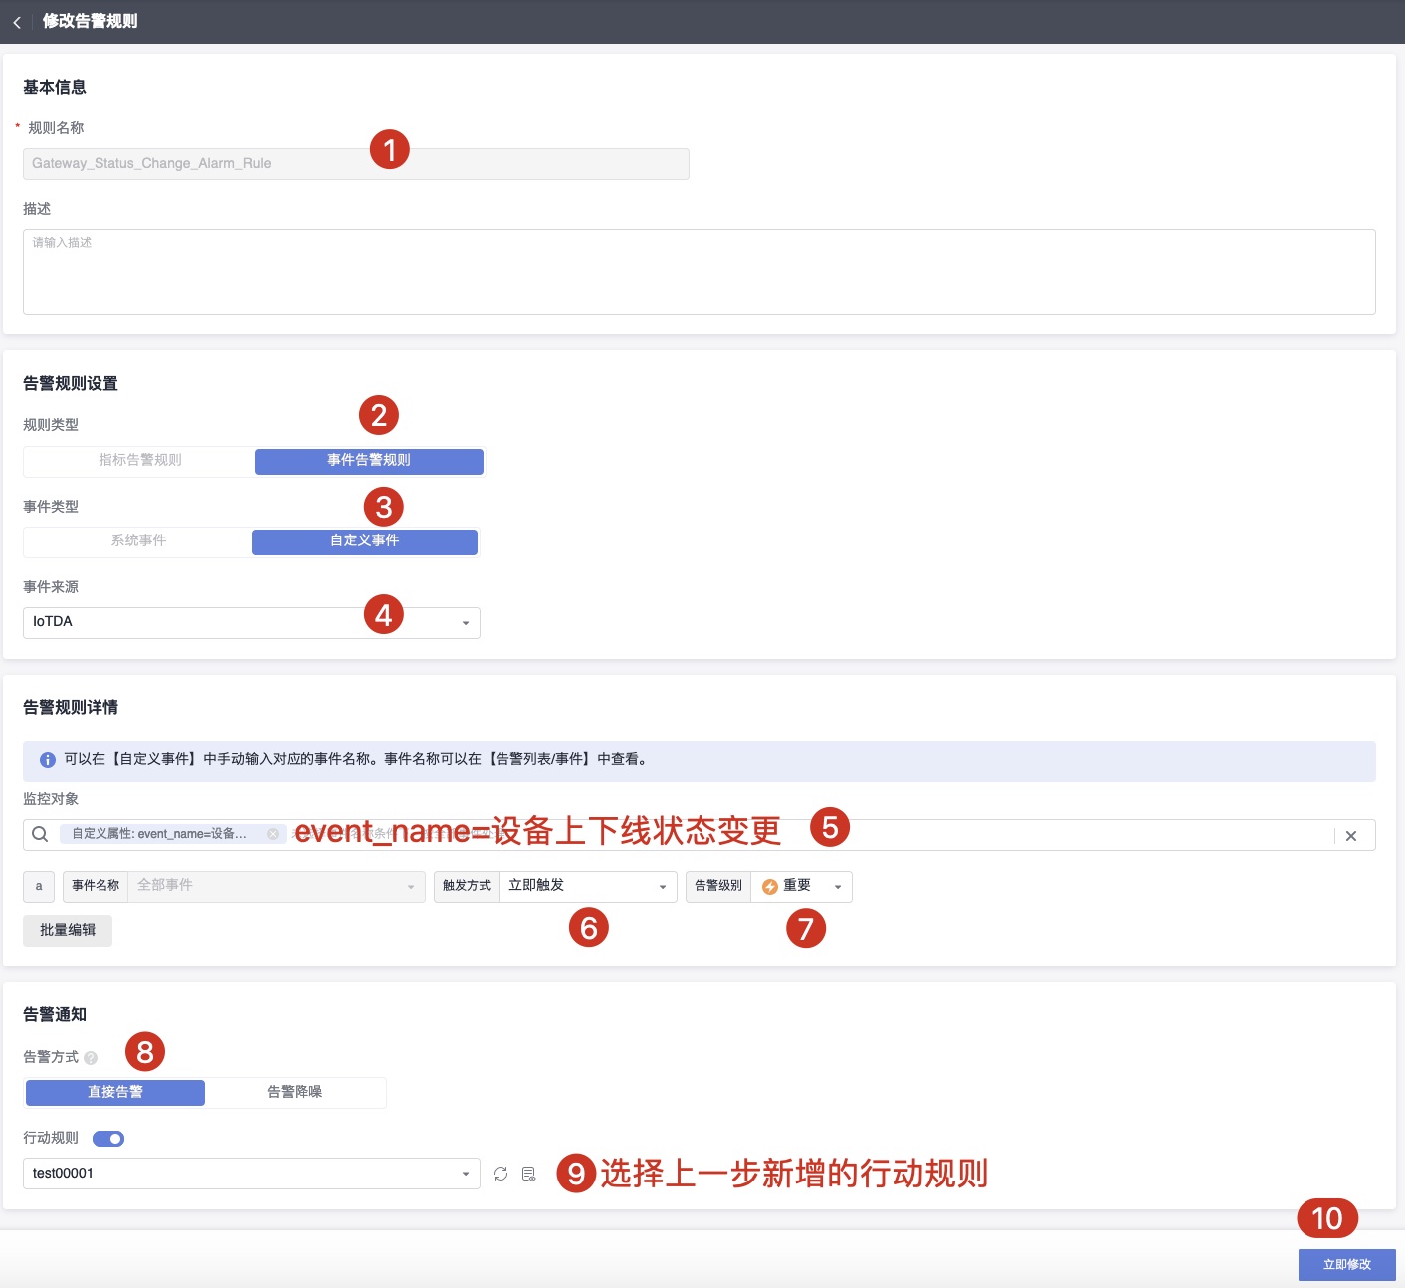The image size is (1405, 1288).
Task: Click the 批量编辑 button
Action: 67,929
